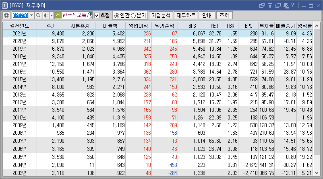Click the 안내 button

(207, 15)
